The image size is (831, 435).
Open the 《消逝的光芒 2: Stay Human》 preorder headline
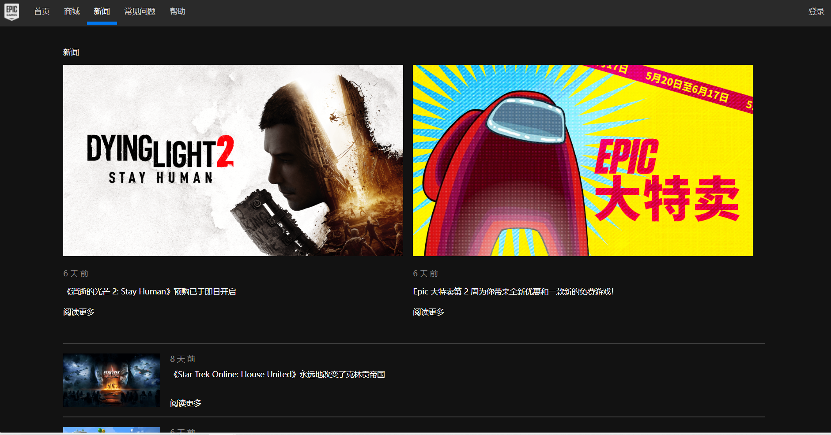[150, 292]
